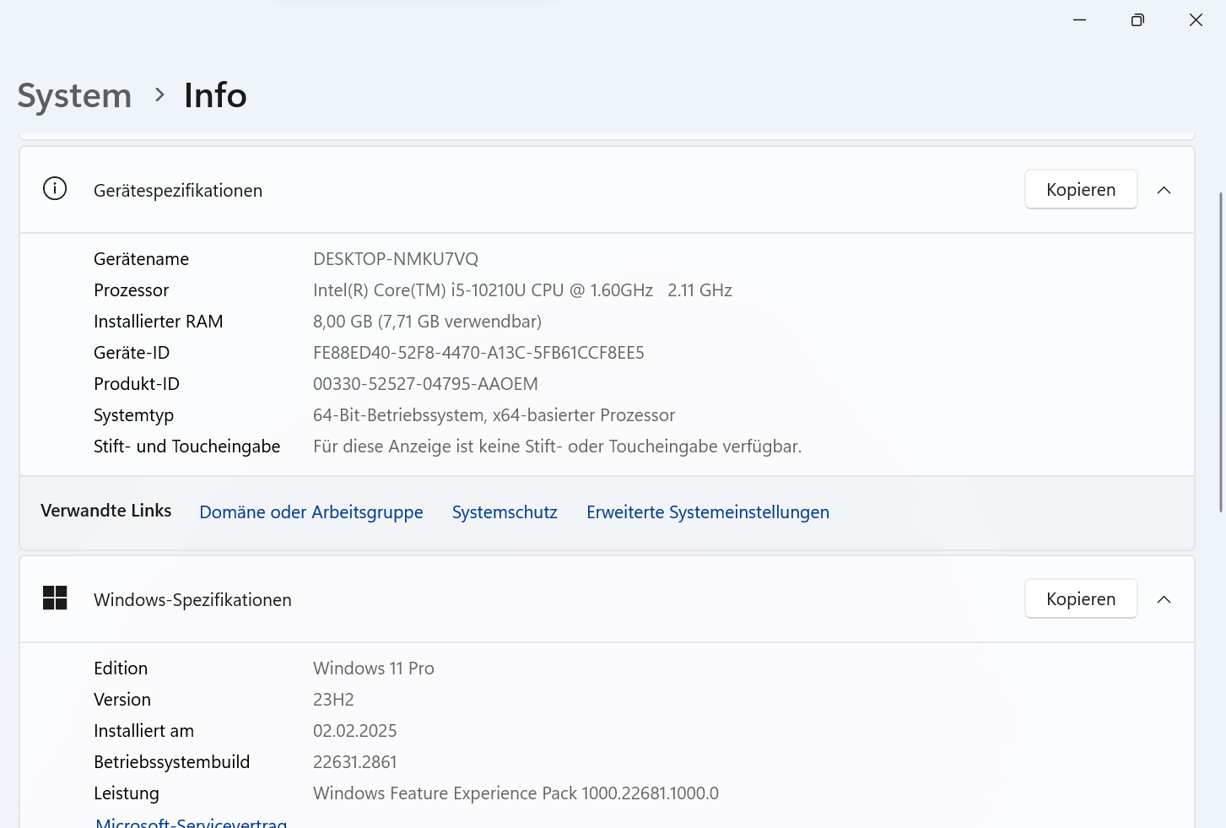Select the Edition value Windows 11 Pro
The image size is (1226, 828).
tap(374, 668)
